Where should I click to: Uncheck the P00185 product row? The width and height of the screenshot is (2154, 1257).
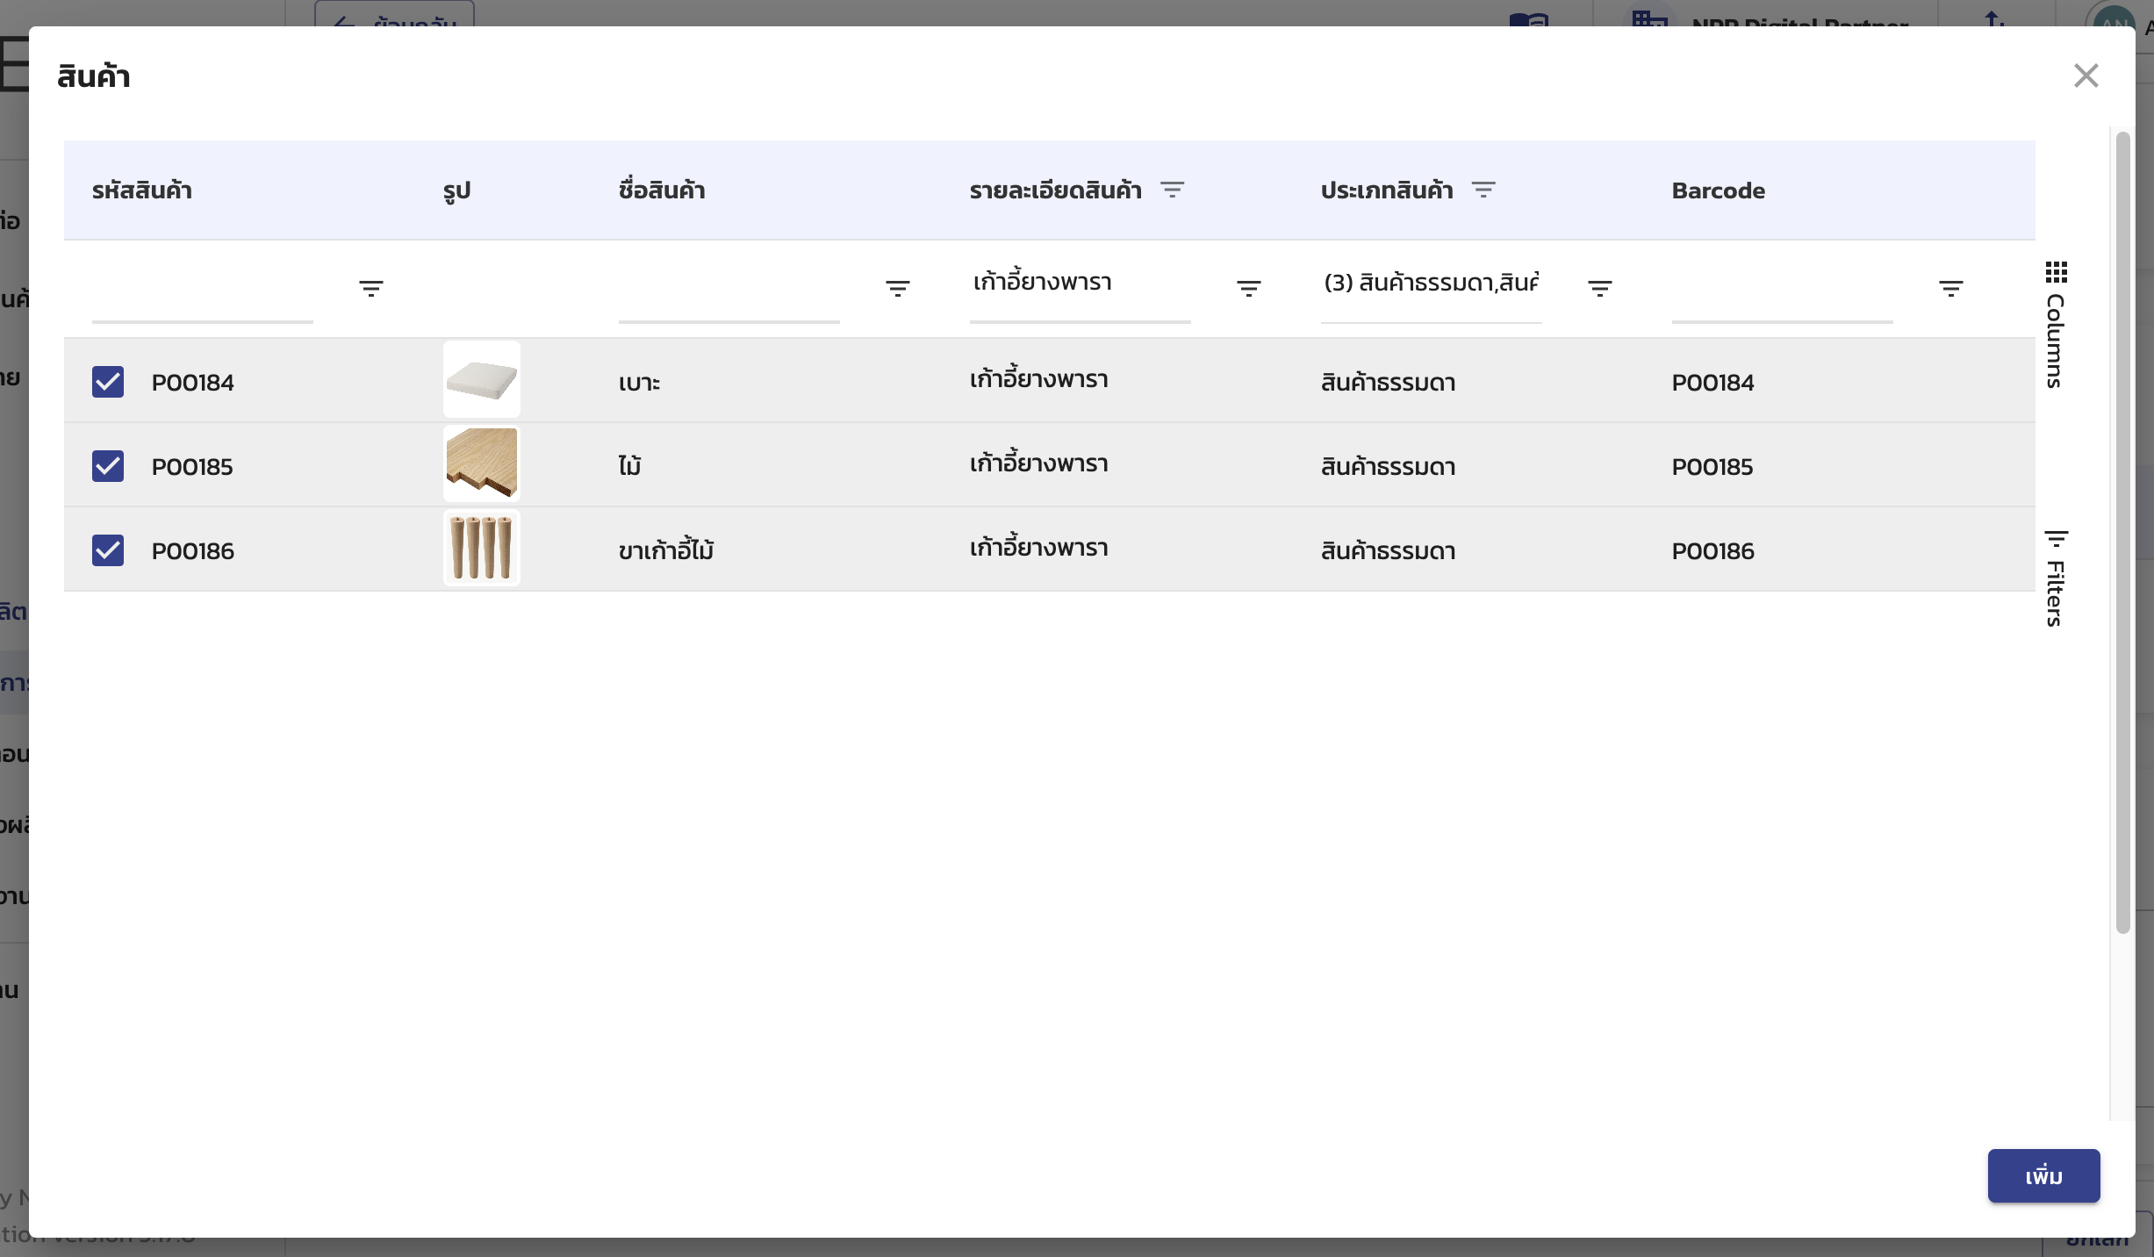point(109,465)
